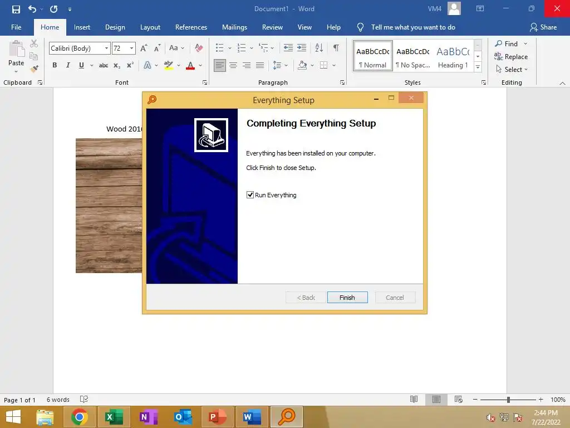The width and height of the screenshot is (570, 428).
Task: Expand the Numbering list dropdown arrow
Action: tap(251, 48)
